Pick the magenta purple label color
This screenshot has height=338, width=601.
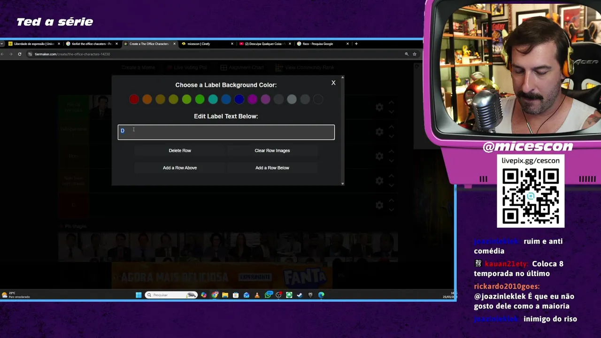pyautogui.click(x=252, y=100)
